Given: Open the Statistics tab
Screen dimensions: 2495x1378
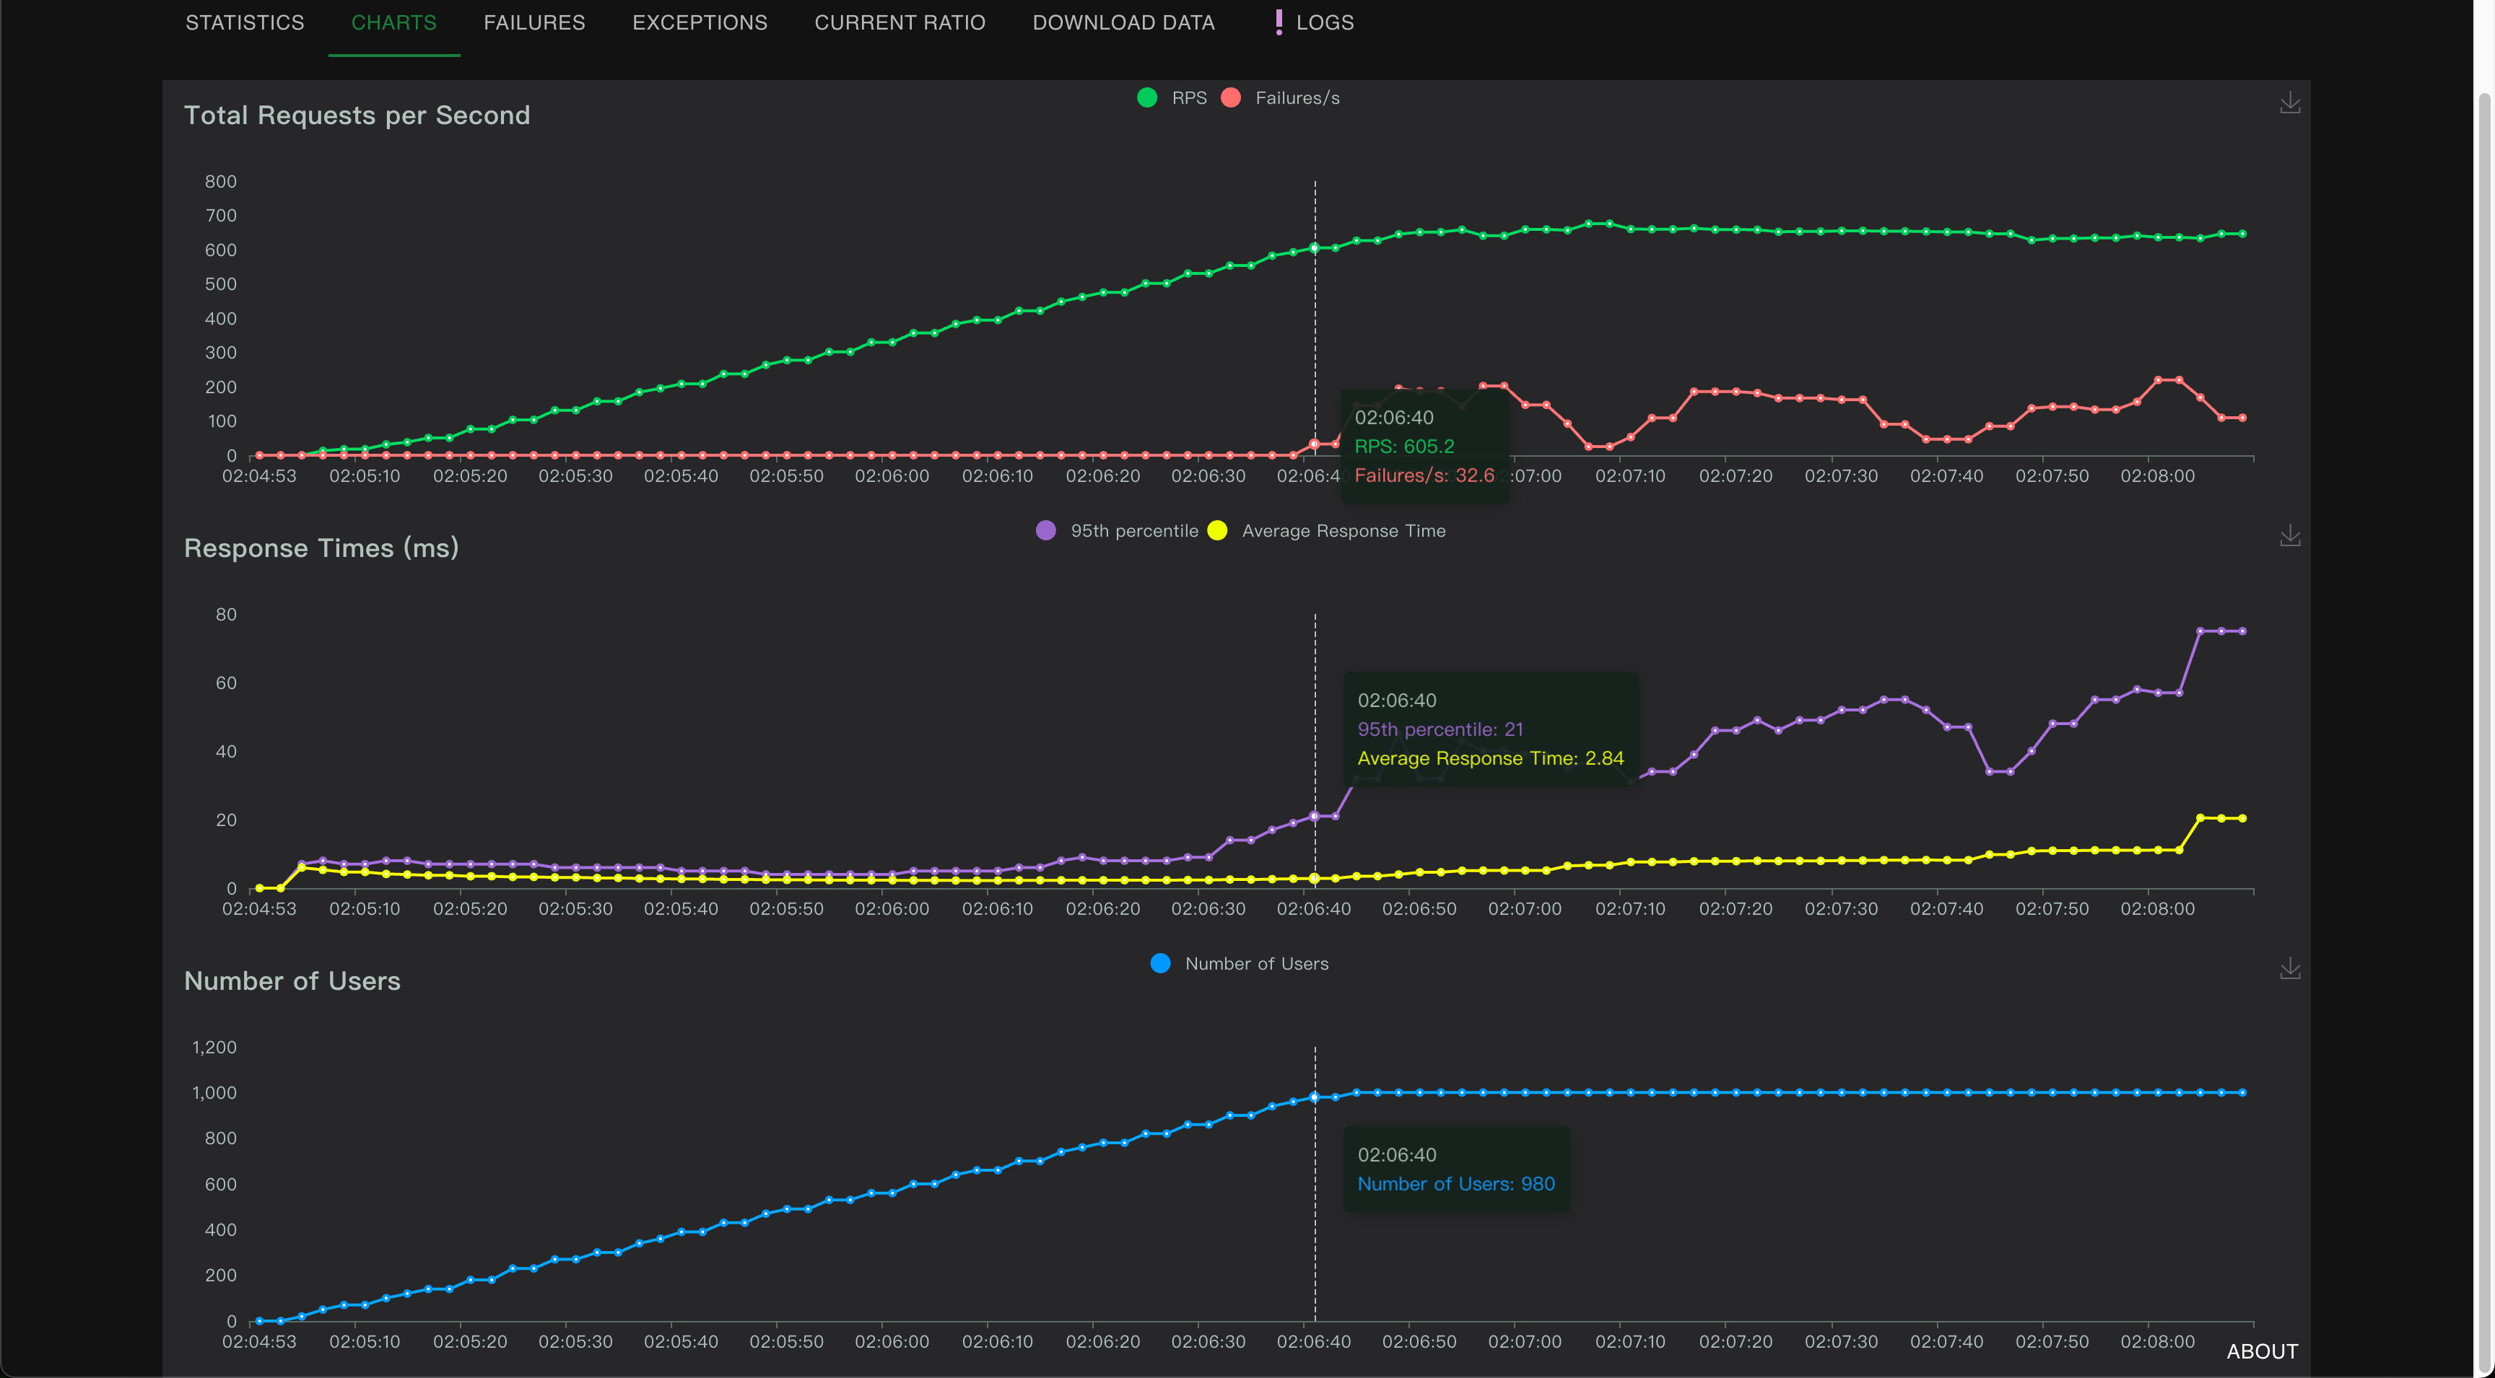Looking at the screenshot, I should 244,22.
